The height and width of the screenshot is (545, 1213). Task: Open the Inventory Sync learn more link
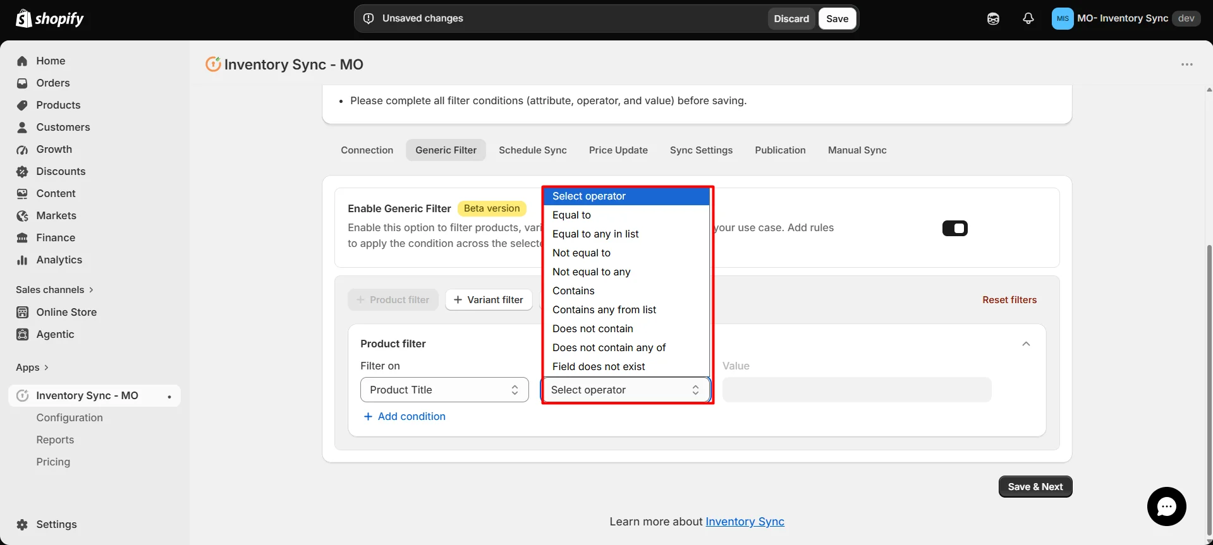coord(745,521)
